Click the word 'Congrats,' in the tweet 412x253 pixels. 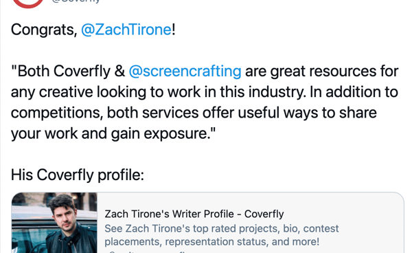click(44, 30)
